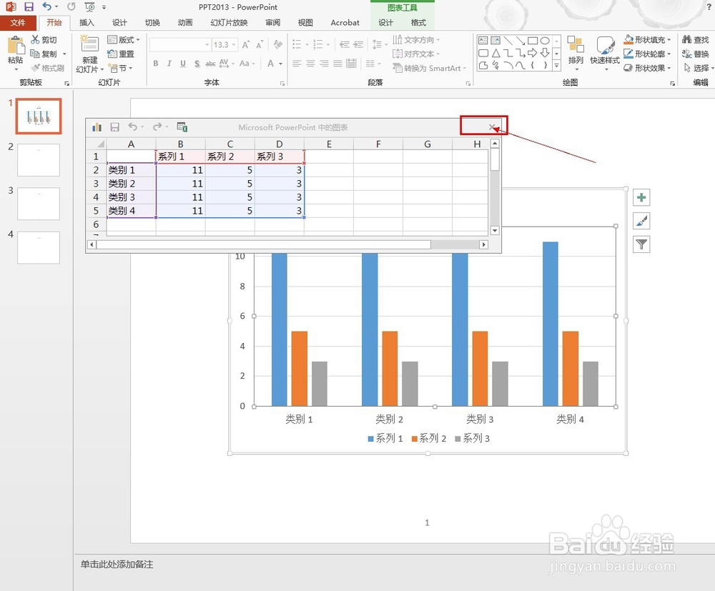This screenshot has height=591, width=715.
Task: Open the font name combo box
Action: point(179,44)
